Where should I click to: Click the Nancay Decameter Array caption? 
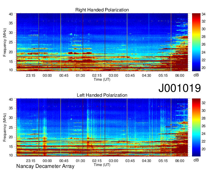(x=45, y=166)
